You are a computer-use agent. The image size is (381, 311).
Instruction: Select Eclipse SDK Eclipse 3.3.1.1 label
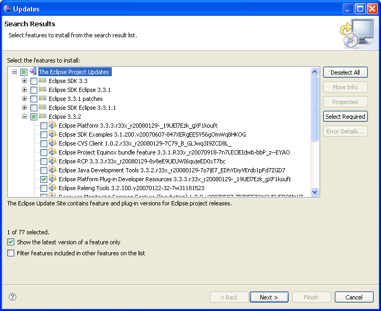click(82, 108)
